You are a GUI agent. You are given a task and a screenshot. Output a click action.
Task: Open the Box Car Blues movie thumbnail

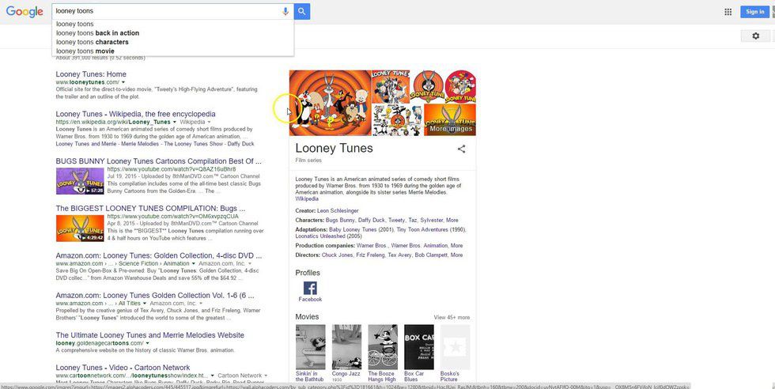[419, 346]
